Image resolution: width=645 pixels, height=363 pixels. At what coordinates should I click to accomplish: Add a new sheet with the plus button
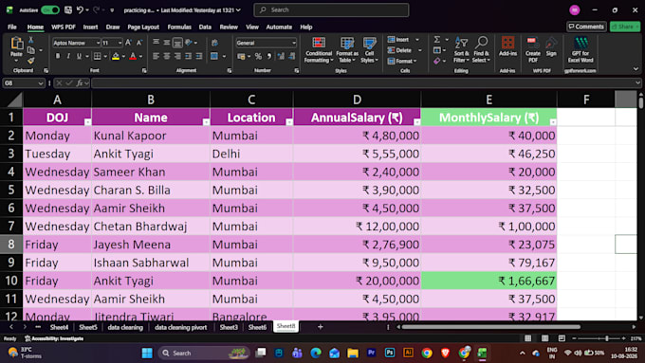coord(320,327)
